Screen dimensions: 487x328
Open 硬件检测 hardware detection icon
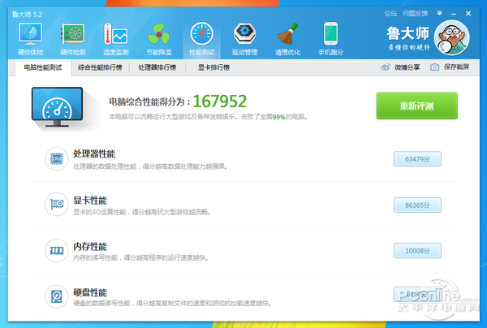73,33
